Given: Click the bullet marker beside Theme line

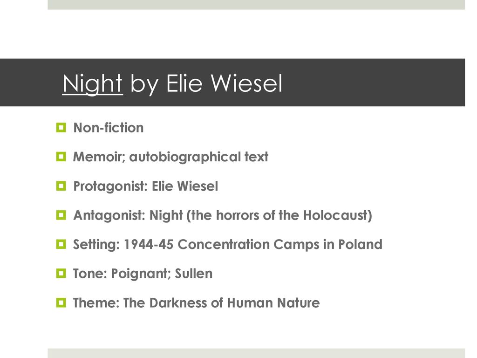Looking at the screenshot, I should 61,303.
